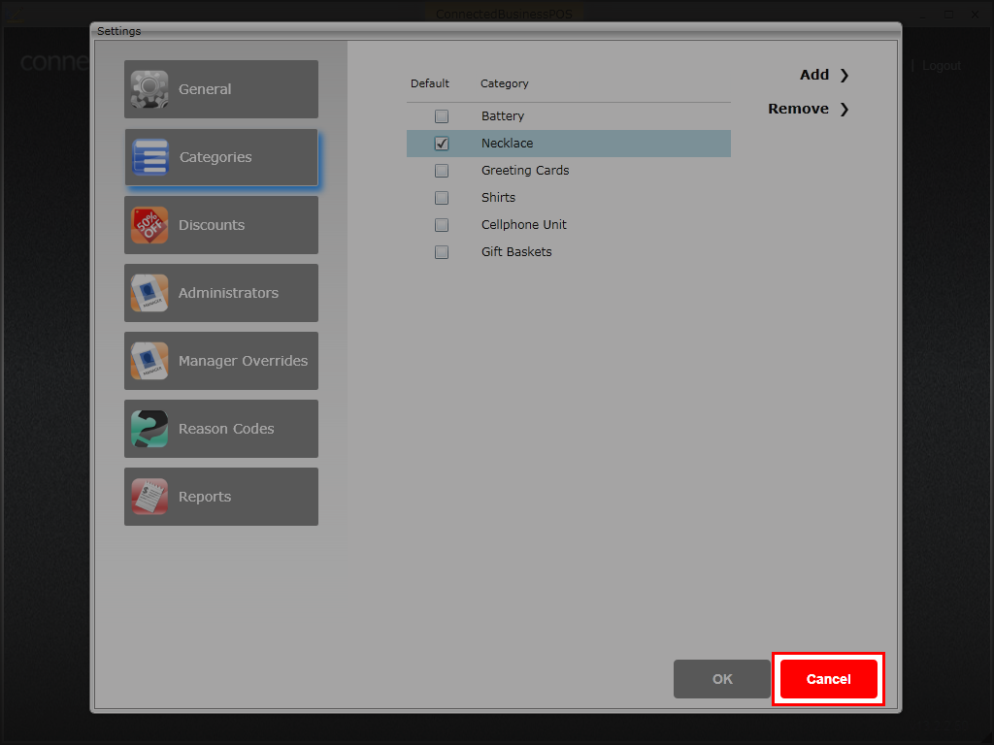
Task: Click the Discounts 50% off icon
Action: pos(149,225)
